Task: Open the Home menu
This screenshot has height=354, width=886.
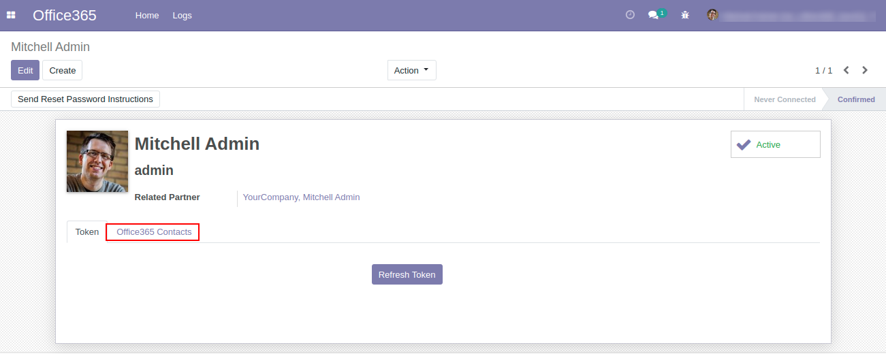Action: 147,15
